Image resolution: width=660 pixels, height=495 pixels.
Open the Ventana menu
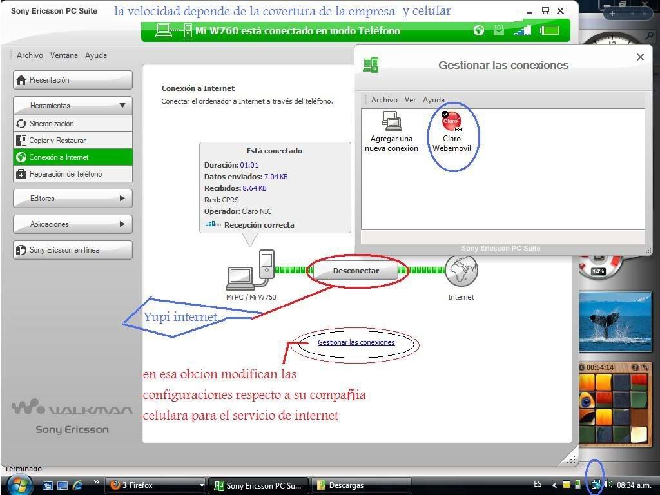pos(64,55)
